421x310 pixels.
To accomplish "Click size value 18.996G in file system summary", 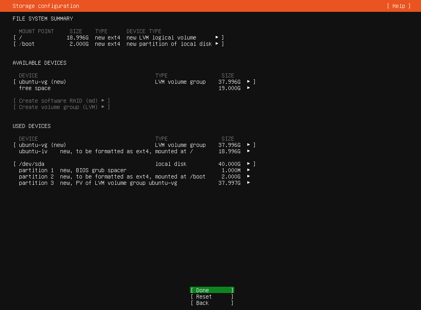I will [x=78, y=38].
